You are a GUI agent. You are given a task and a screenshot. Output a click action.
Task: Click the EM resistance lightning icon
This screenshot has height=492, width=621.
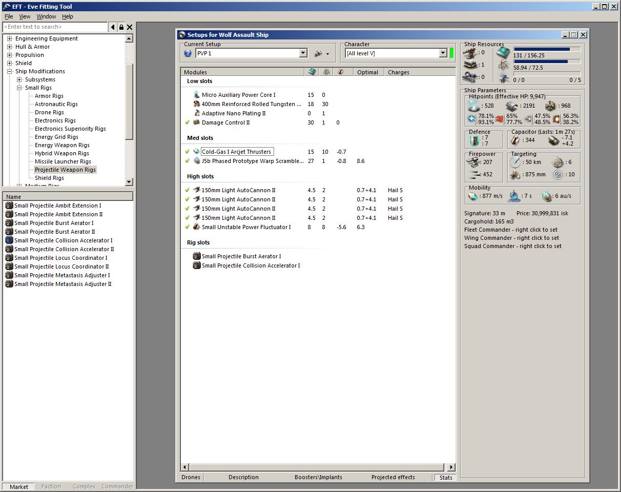471,119
